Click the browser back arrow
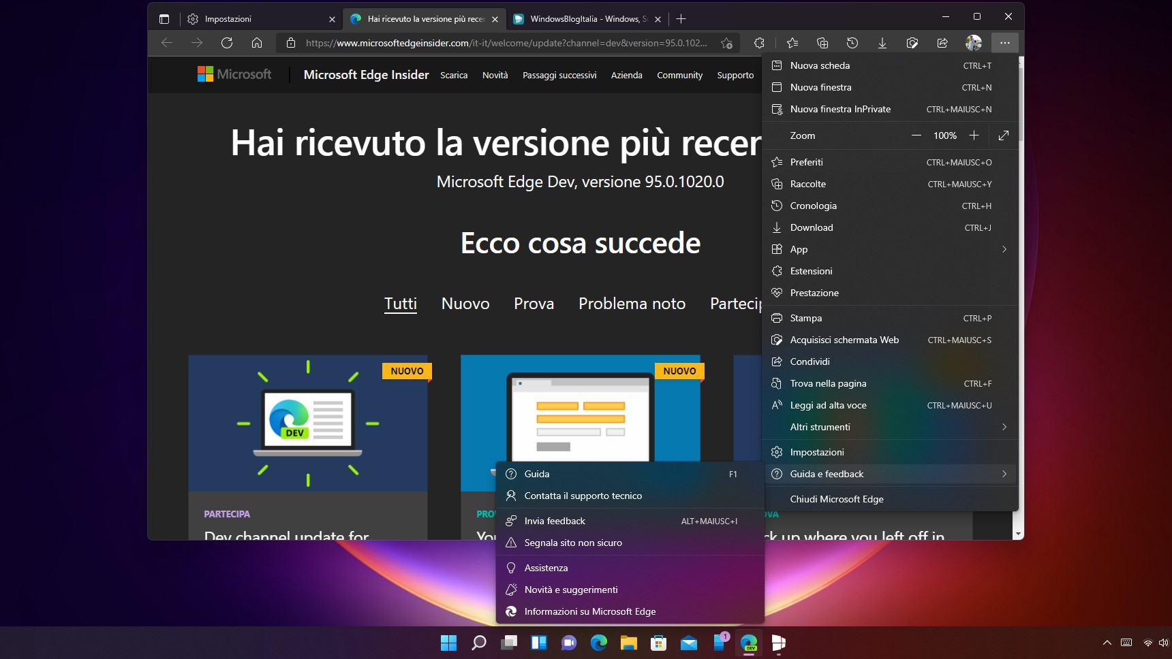 click(x=167, y=43)
